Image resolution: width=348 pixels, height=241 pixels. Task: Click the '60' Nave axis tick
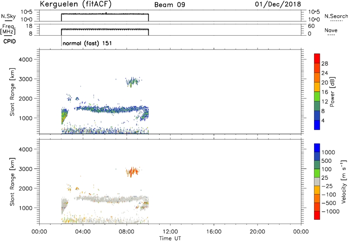click(311, 26)
